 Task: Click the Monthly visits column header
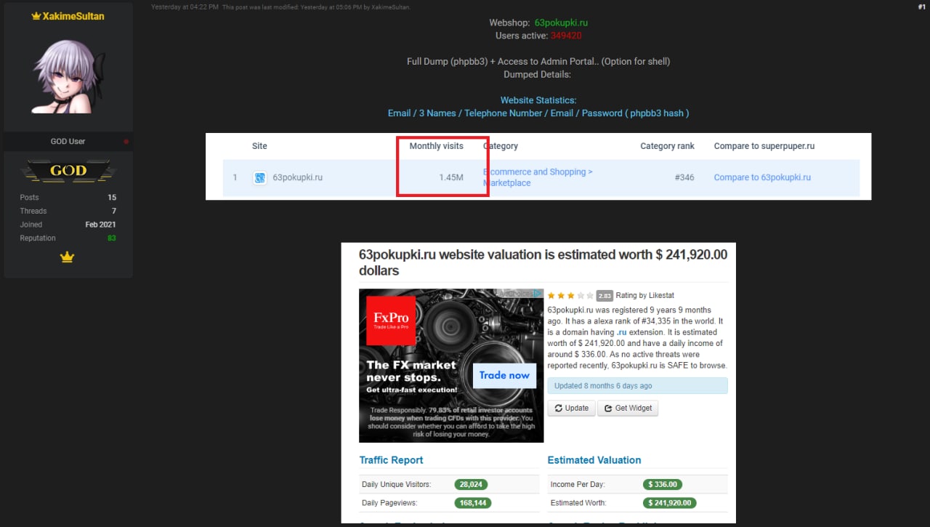point(436,146)
